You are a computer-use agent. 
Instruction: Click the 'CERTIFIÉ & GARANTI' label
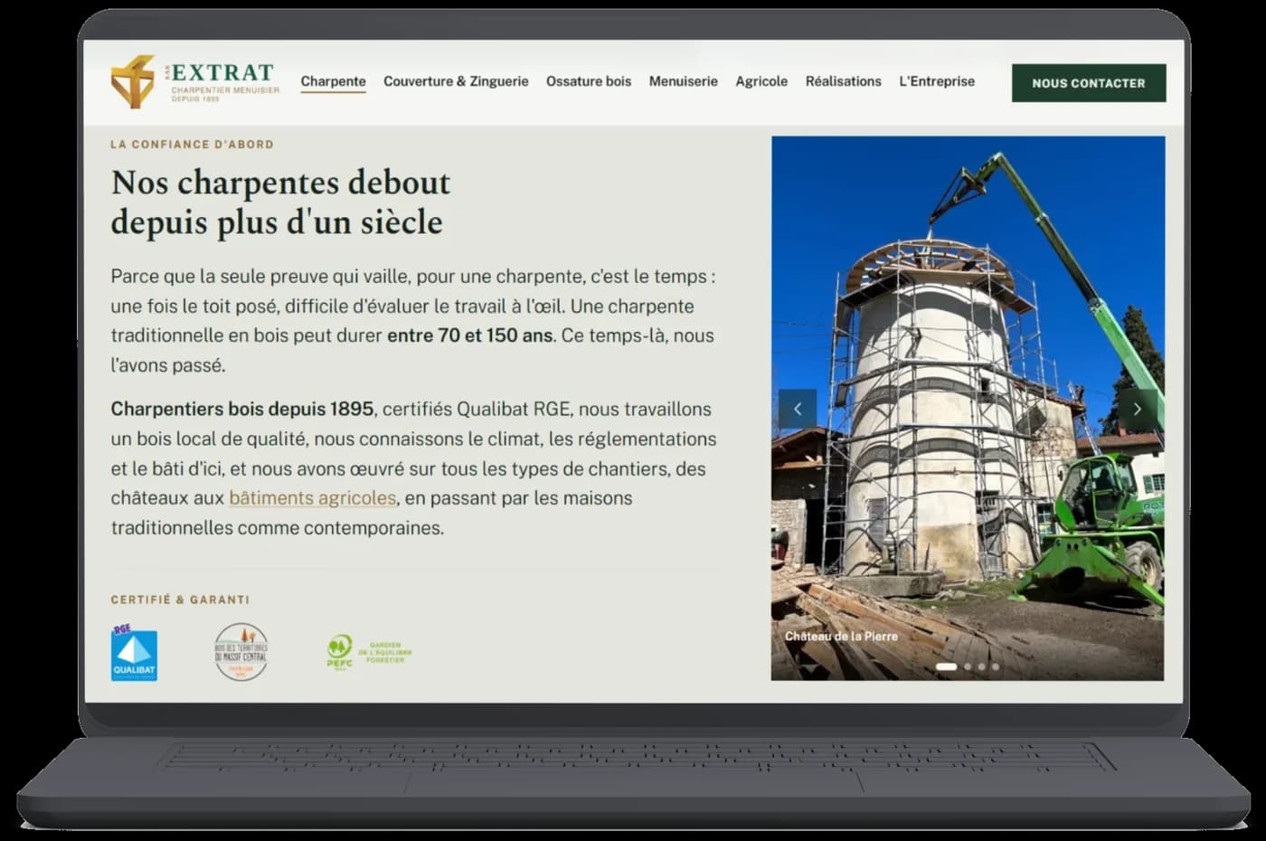tap(180, 600)
